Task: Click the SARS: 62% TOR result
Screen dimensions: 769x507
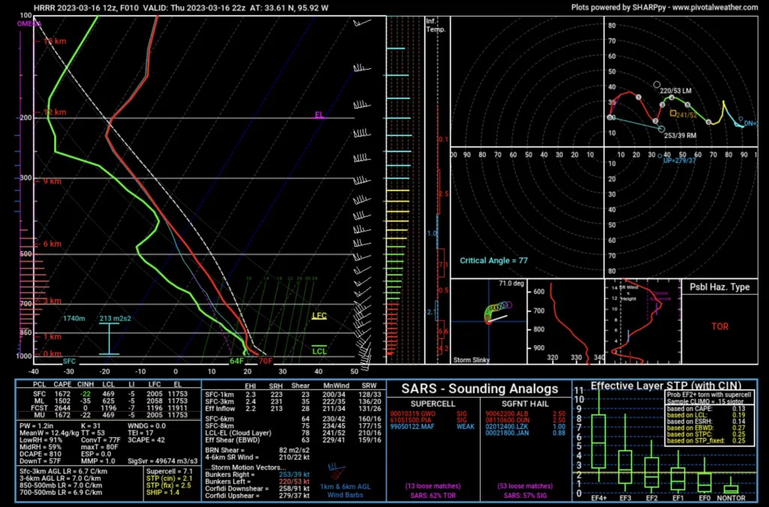Action: pos(433,496)
